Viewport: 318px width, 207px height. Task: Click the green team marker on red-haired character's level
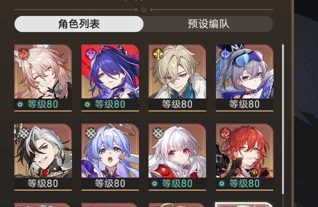(222, 183)
